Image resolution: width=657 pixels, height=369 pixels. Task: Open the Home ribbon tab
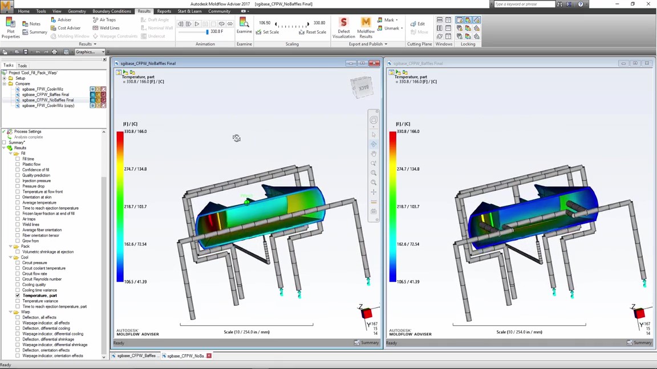click(23, 11)
